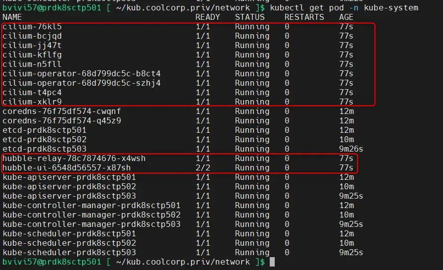Click kube-controller-manager-prdk8sctp502 pod name

92,215
